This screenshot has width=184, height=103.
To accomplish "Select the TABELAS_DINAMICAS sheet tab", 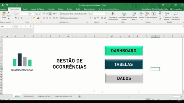I will tap(63, 96).
